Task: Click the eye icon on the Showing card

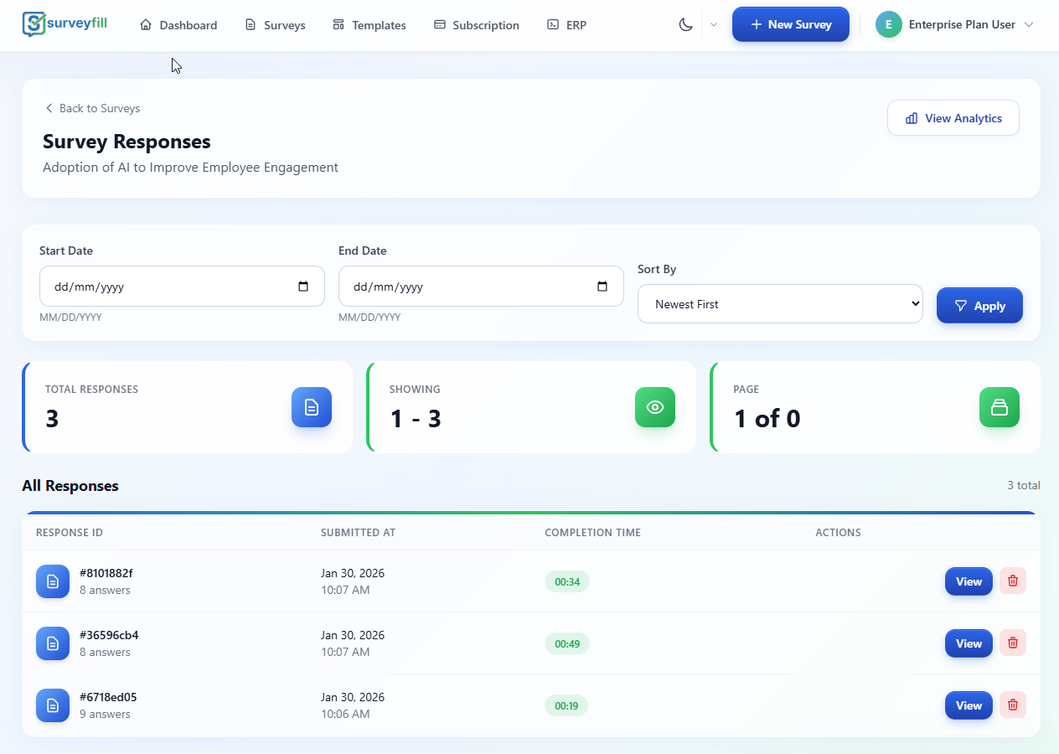Action: [x=654, y=407]
